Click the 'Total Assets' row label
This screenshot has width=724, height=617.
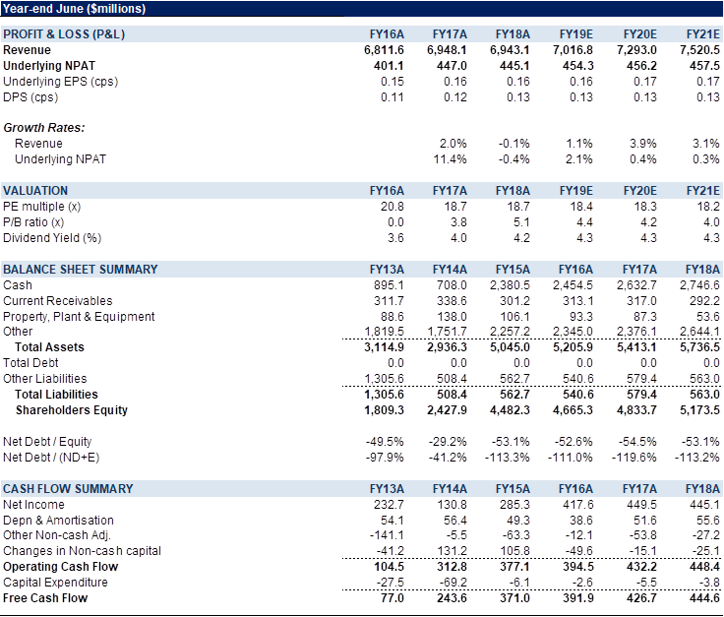(x=49, y=347)
